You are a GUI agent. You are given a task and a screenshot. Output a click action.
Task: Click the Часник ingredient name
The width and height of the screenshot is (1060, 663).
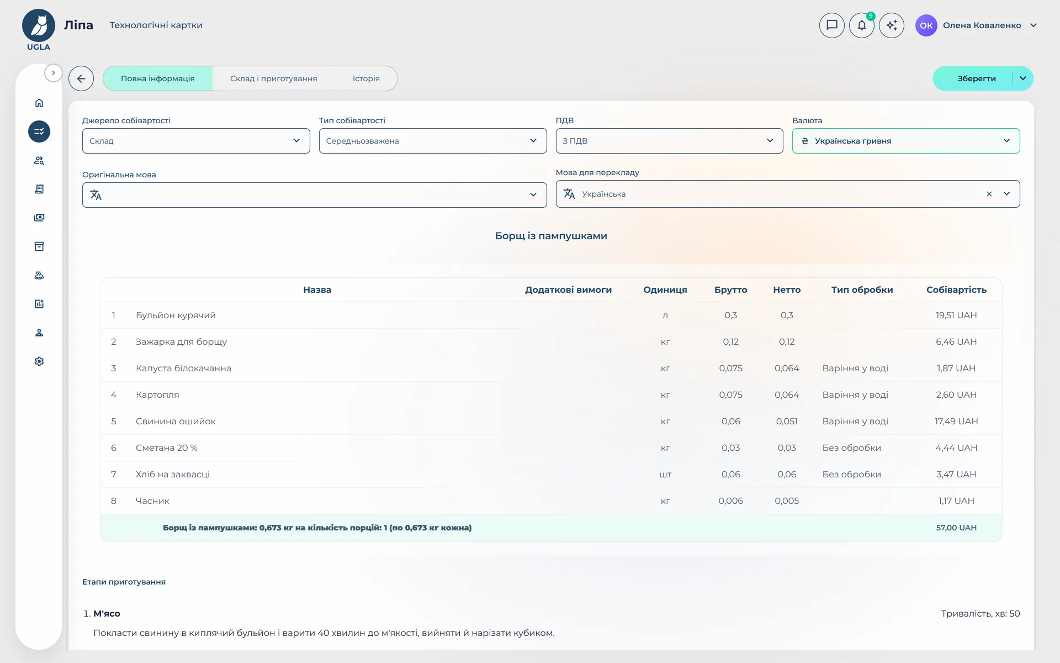[152, 501]
